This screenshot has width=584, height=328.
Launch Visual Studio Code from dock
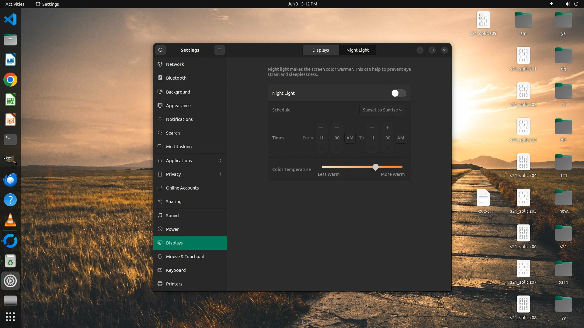coord(10,20)
